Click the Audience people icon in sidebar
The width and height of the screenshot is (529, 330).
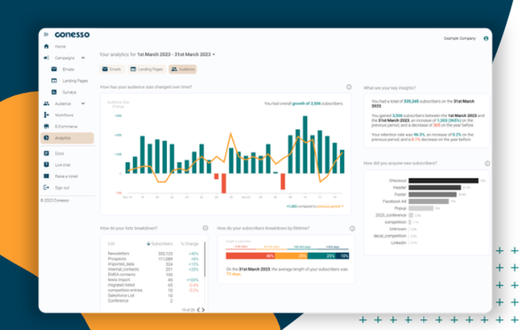(x=47, y=104)
